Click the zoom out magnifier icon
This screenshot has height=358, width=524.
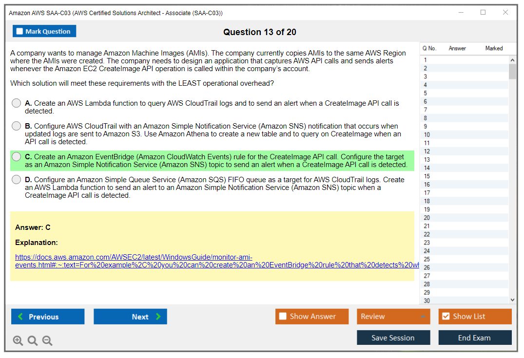47,341
